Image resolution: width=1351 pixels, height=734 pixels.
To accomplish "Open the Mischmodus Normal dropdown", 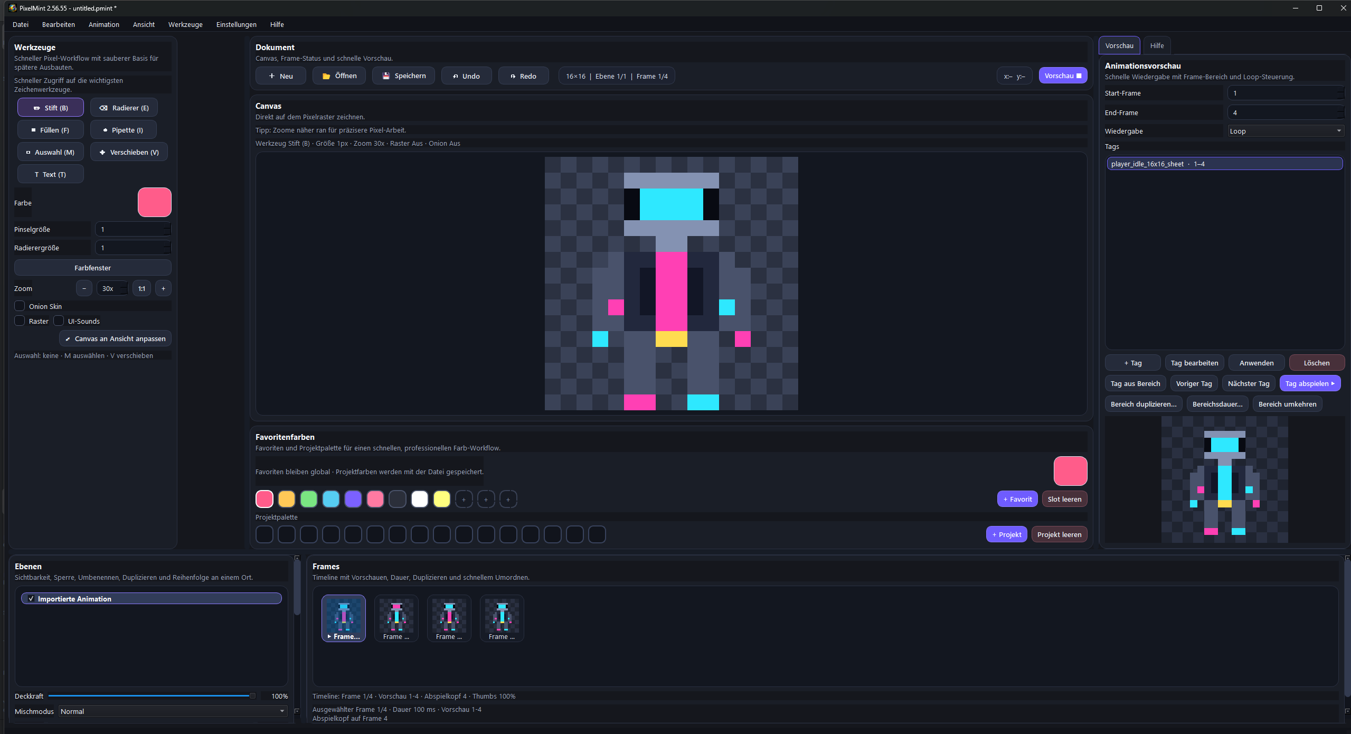I will [172, 711].
